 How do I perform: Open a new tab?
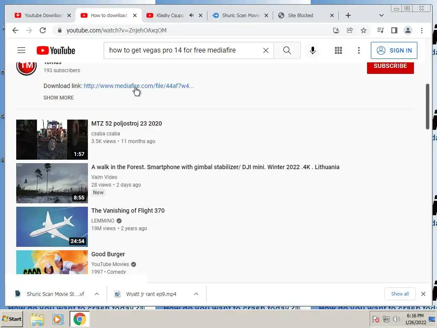tap(348, 15)
